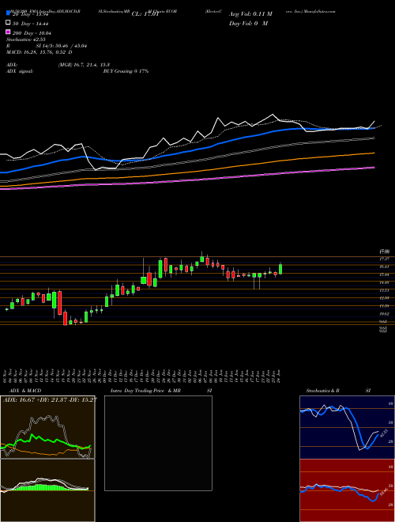The image size is (395, 522).
Task: Click the 'Avg Vol: 0.11 M' text
Action: coord(250,14)
